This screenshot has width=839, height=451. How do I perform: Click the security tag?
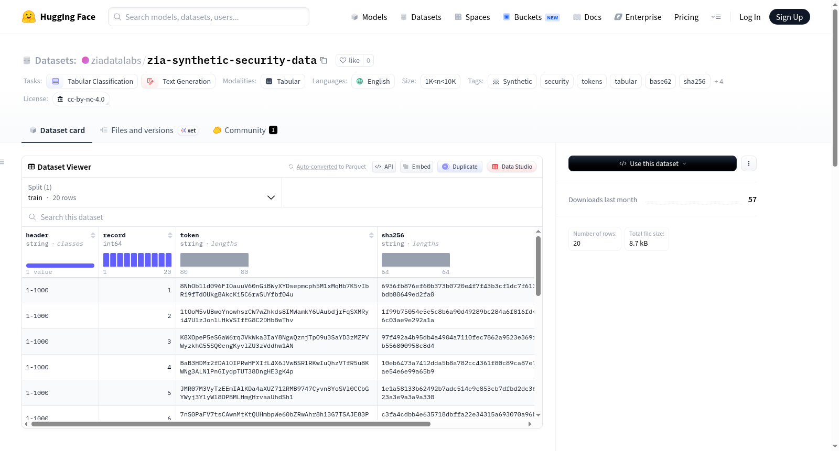click(556, 81)
